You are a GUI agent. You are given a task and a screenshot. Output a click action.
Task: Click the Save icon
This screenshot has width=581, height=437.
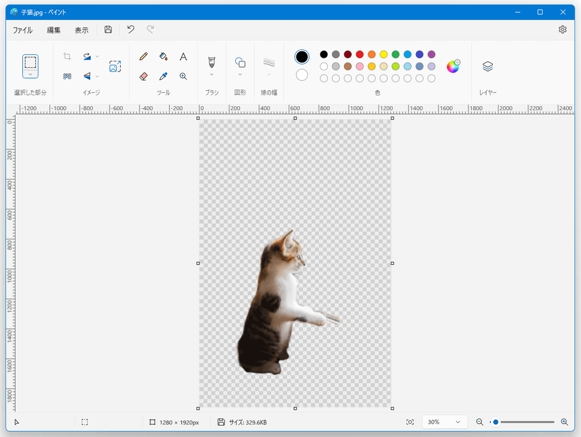click(107, 29)
